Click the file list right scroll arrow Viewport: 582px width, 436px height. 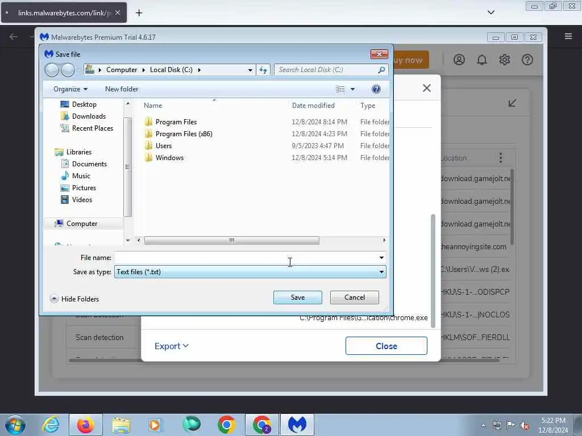384,240
